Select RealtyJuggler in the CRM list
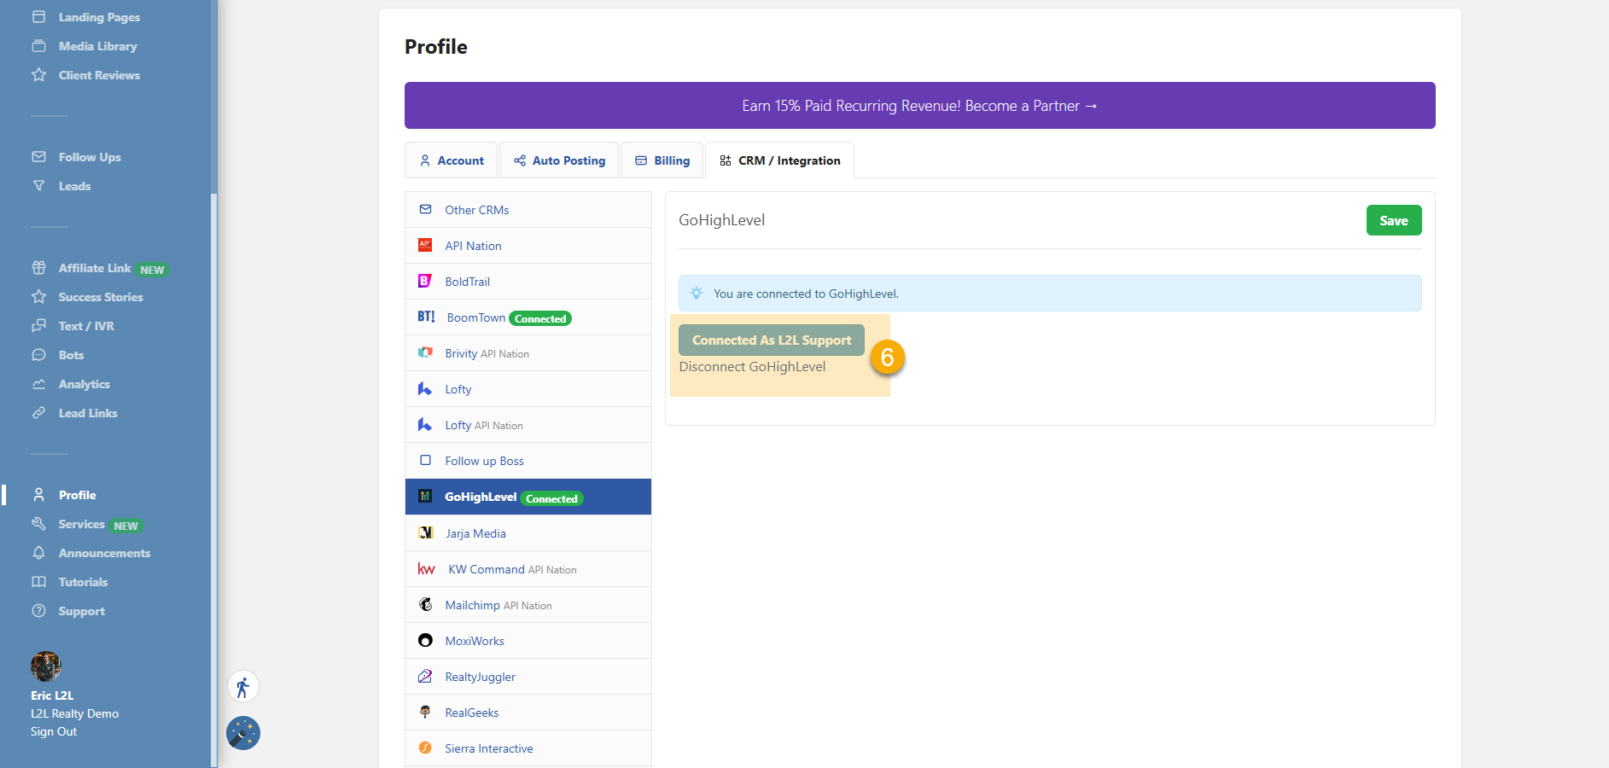This screenshot has width=1609, height=768. [528, 677]
